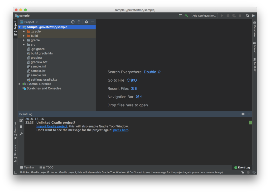The width and height of the screenshot is (270, 193).
Task: Click the Add Configuration button
Action: click(204, 16)
